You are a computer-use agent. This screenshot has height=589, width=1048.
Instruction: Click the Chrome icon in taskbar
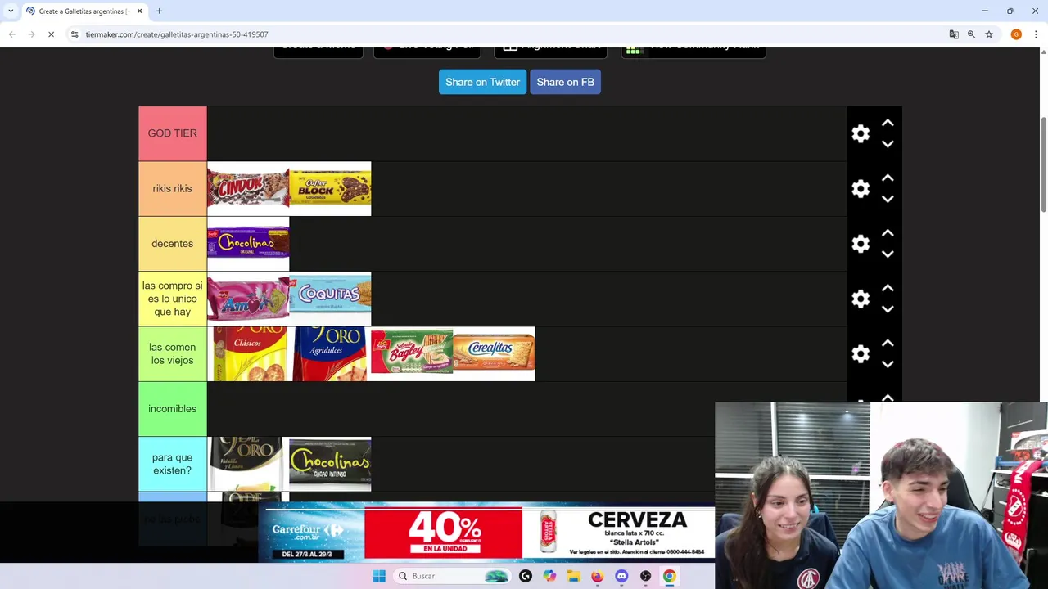tap(670, 576)
